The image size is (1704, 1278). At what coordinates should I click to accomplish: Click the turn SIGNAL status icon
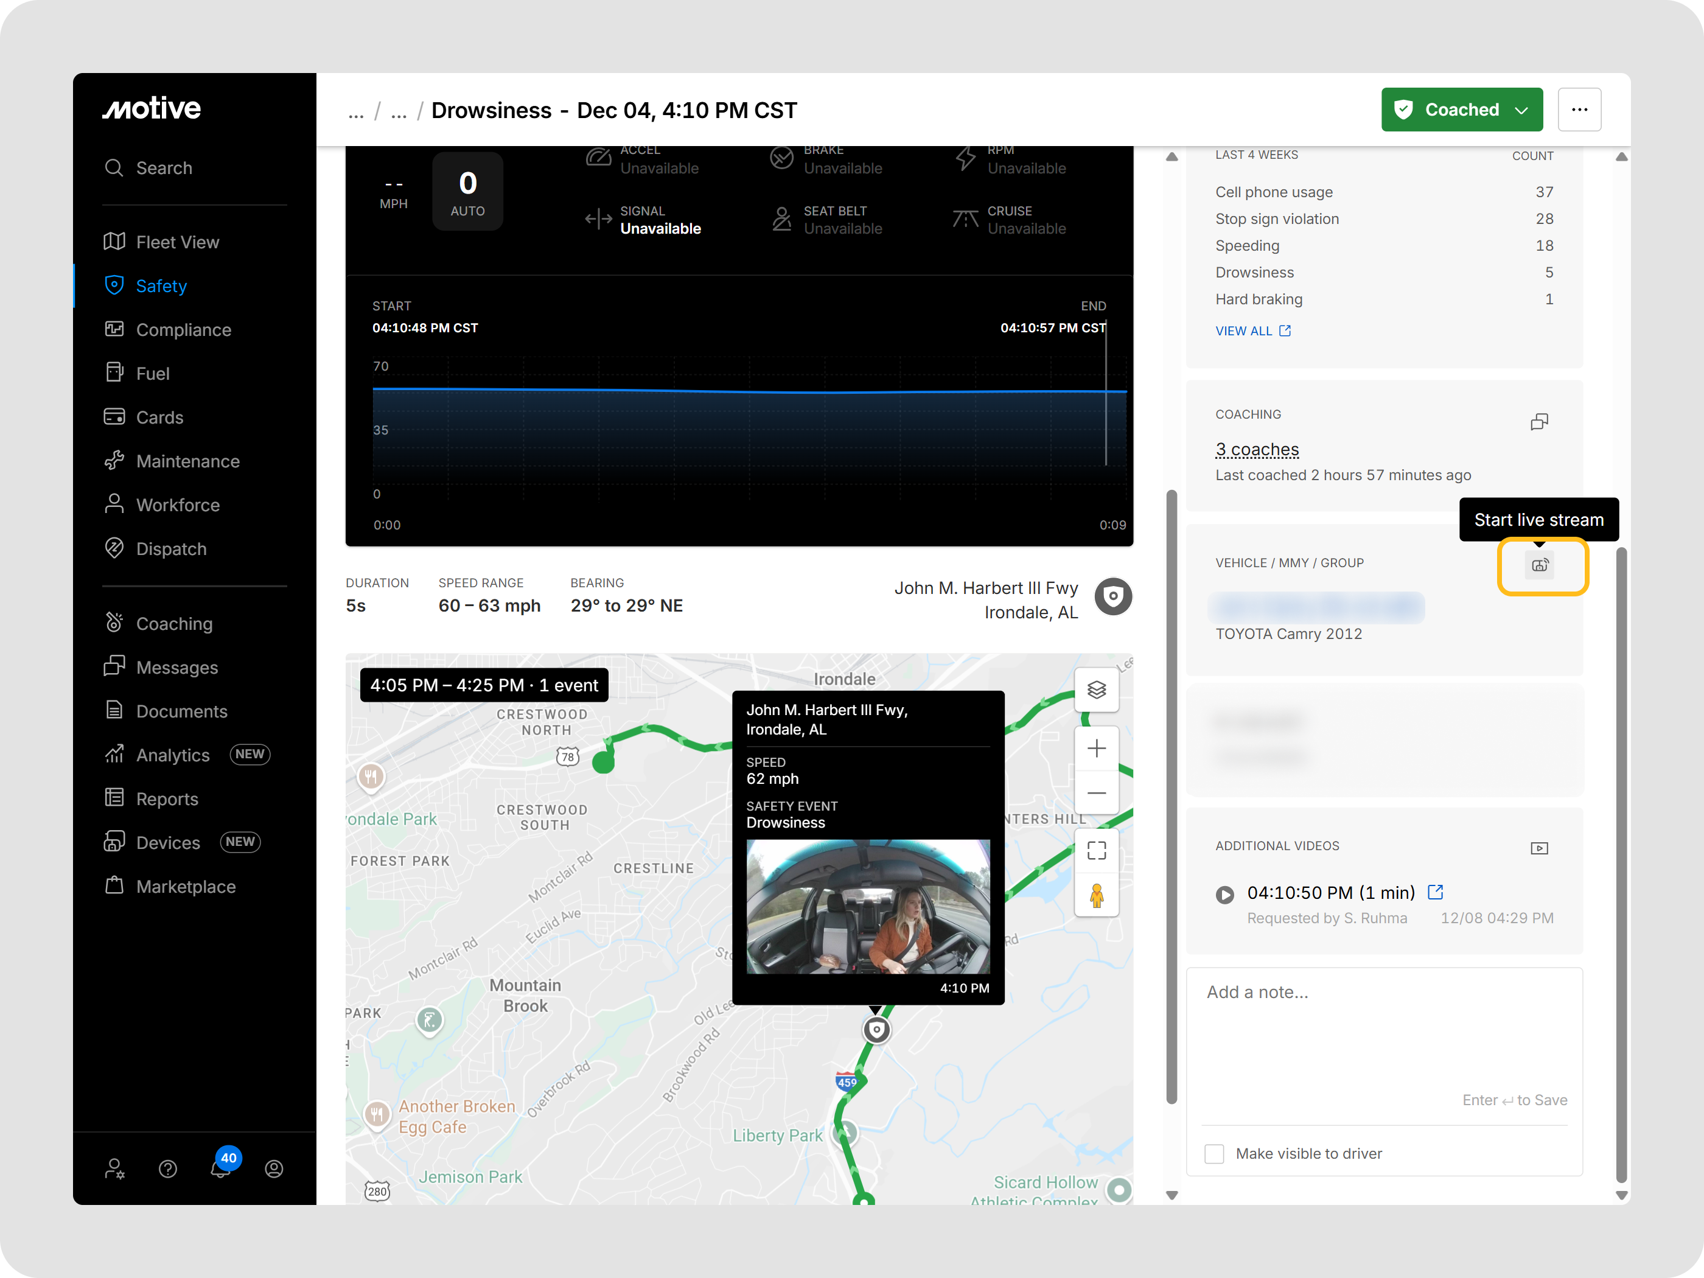click(x=599, y=220)
